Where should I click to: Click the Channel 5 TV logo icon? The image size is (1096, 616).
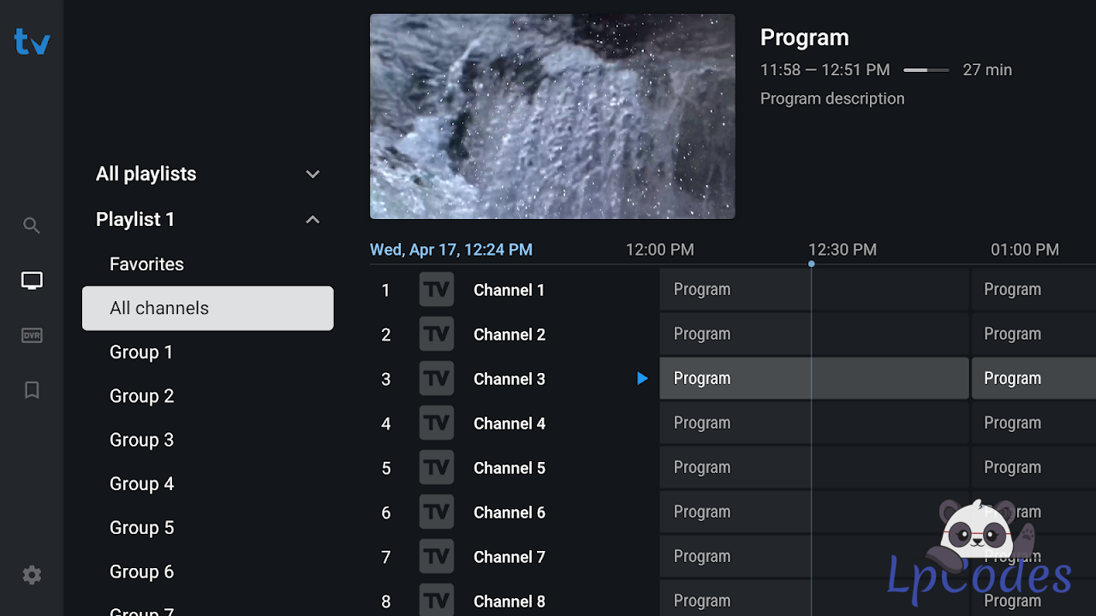pyautogui.click(x=437, y=468)
